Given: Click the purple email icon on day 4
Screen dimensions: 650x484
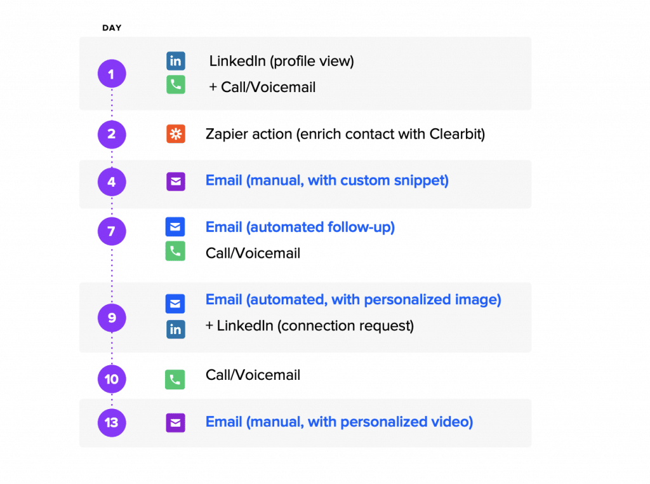Looking at the screenshot, I should click(x=176, y=182).
